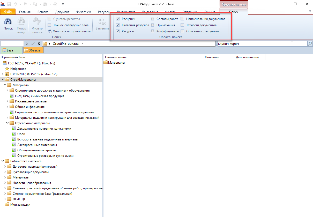This screenshot has height=217, width=313.
Task: Open the Обои document icon
Action: pyautogui.click(x=14, y=134)
